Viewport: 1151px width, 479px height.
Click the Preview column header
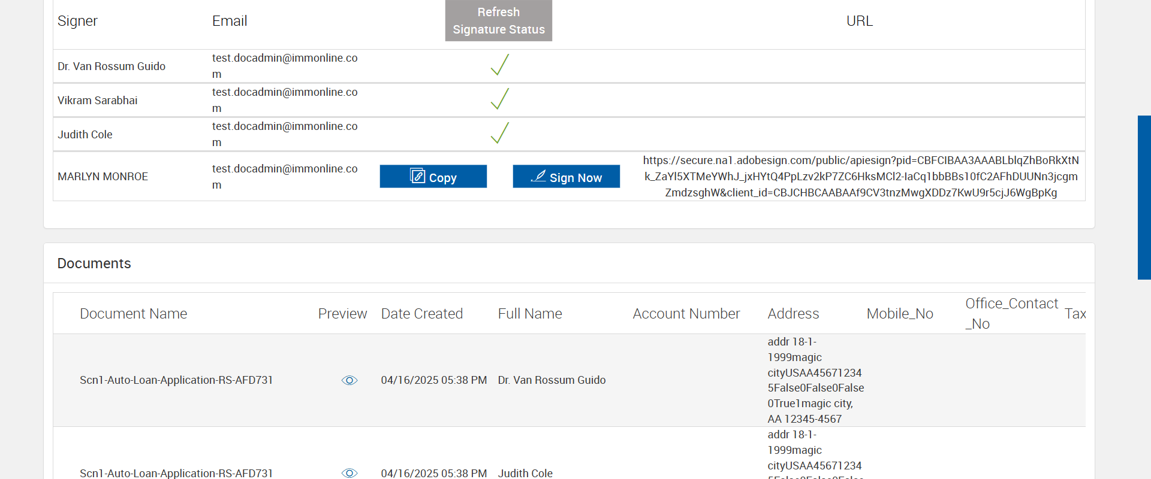pos(342,314)
